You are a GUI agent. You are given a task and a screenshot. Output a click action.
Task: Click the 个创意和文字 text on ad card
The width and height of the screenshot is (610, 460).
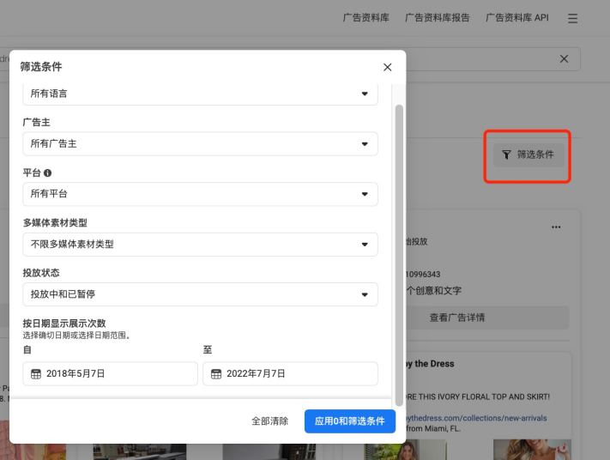434,291
